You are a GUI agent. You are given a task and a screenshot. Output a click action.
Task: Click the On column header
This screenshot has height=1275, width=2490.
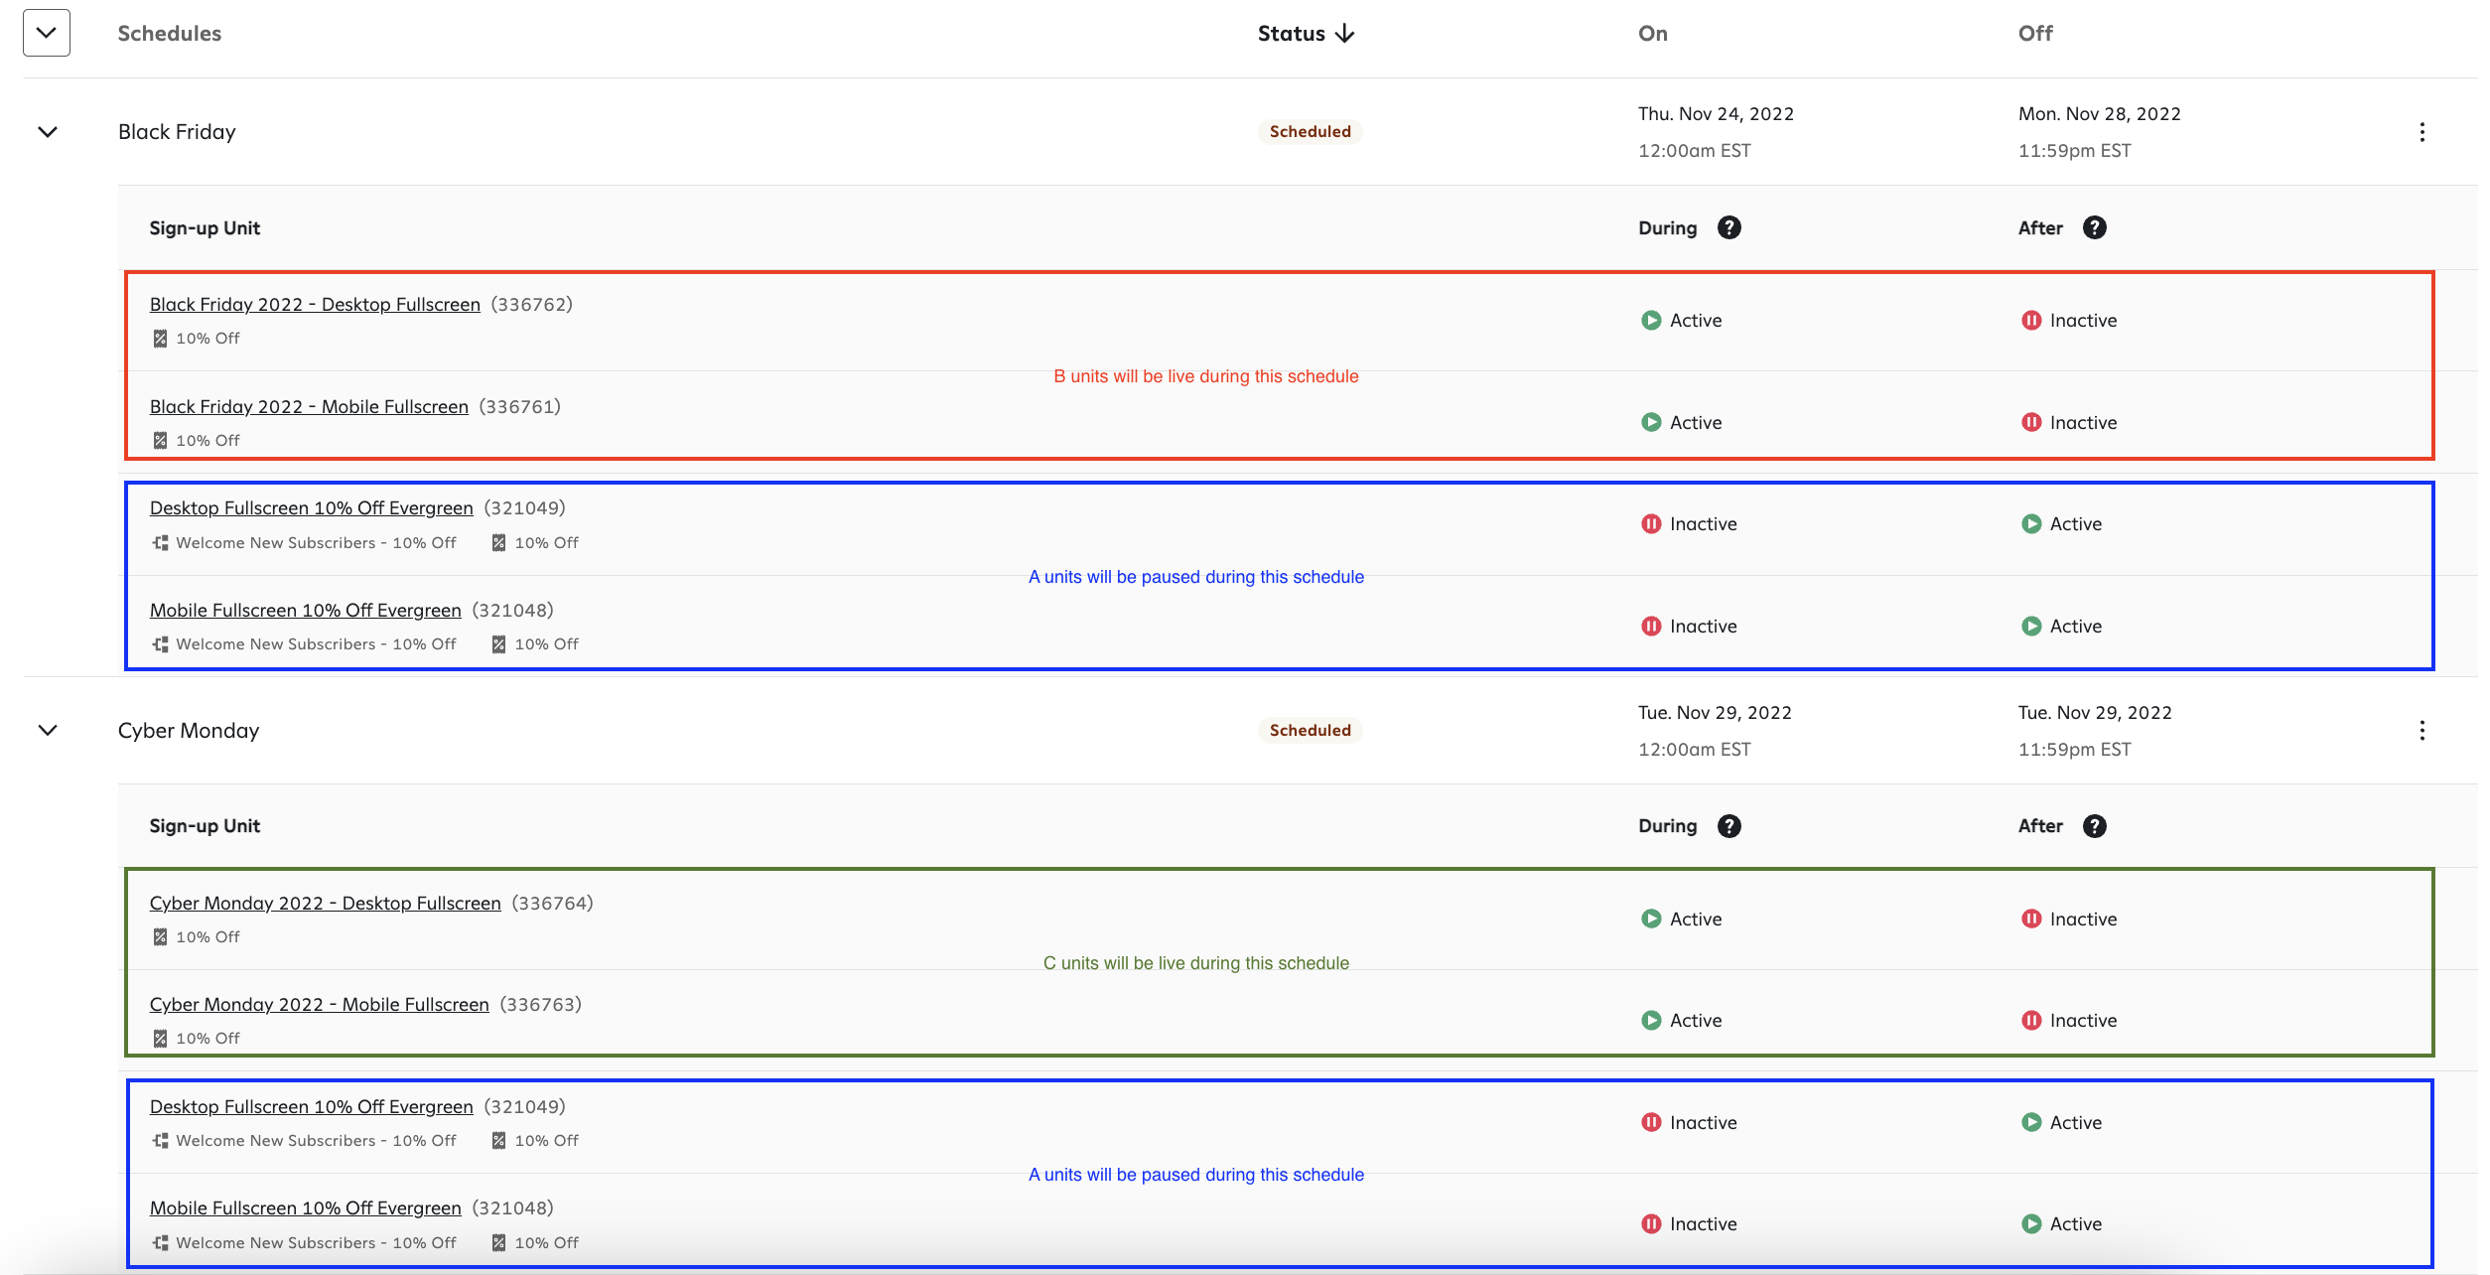pos(1652,34)
